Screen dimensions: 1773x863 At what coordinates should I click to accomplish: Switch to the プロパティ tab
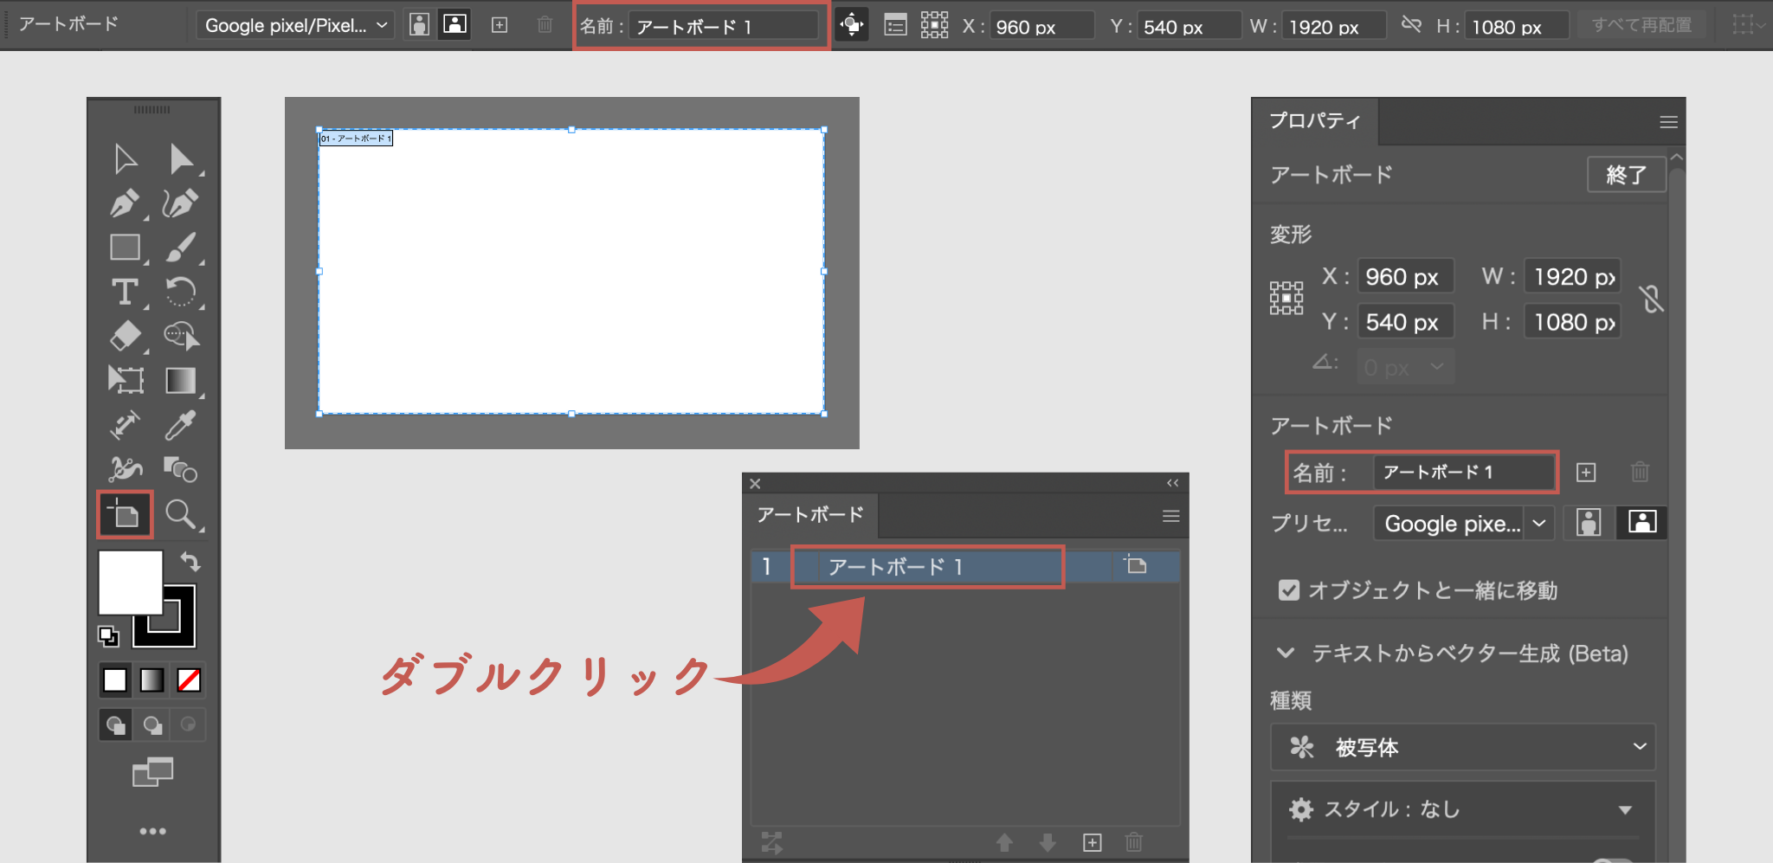point(1315,121)
